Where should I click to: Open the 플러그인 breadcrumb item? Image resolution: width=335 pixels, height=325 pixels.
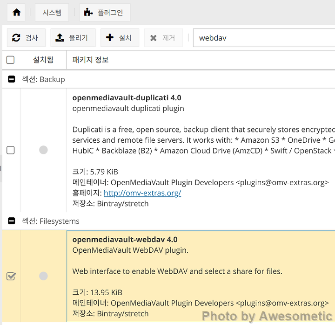[x=105, y=13]
